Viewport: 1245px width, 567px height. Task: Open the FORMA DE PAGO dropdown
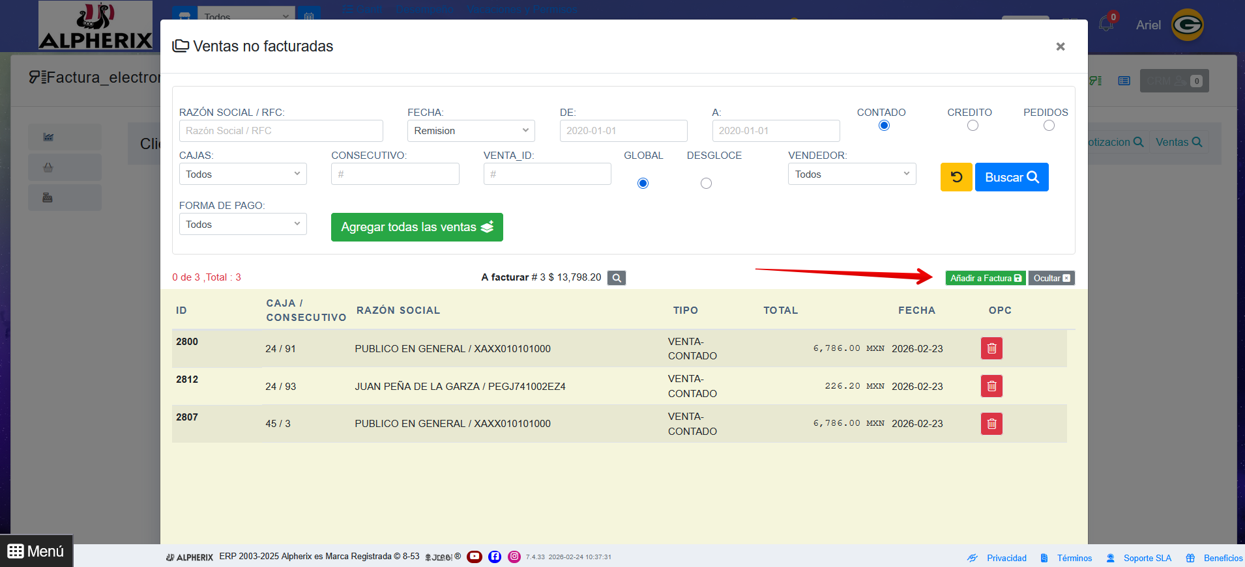[x=242, y=225]
